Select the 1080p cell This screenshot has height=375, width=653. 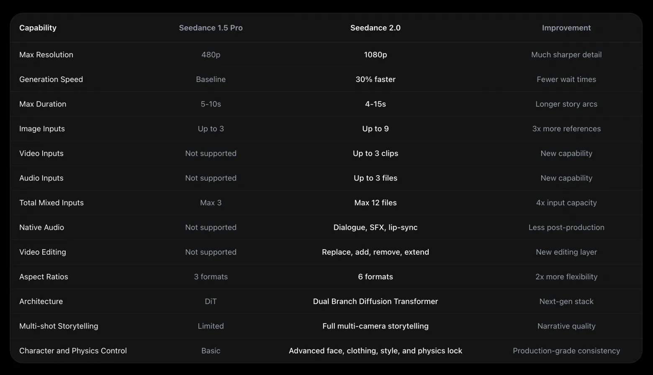click(x=375, y=55)
